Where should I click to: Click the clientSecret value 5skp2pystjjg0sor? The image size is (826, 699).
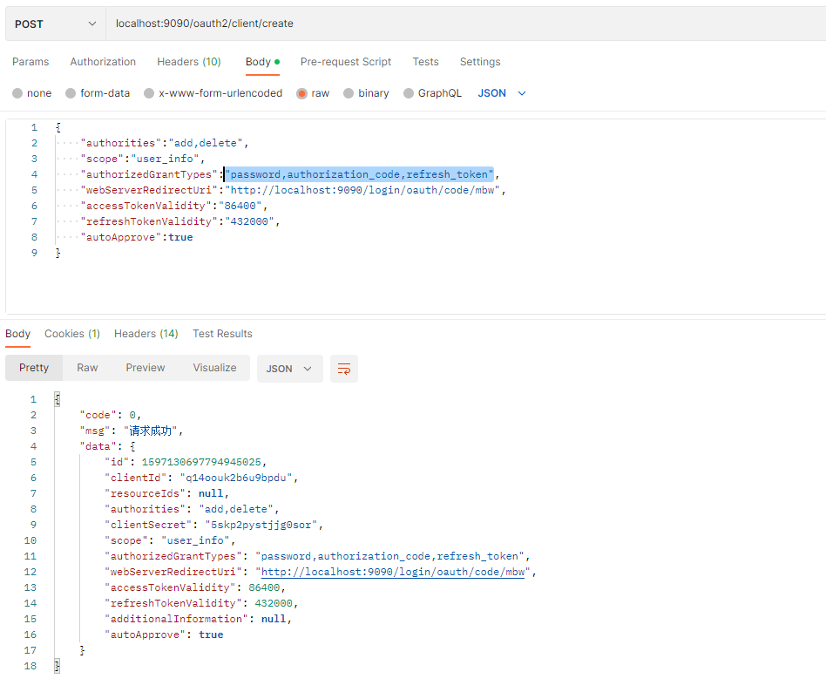[261, 526]
